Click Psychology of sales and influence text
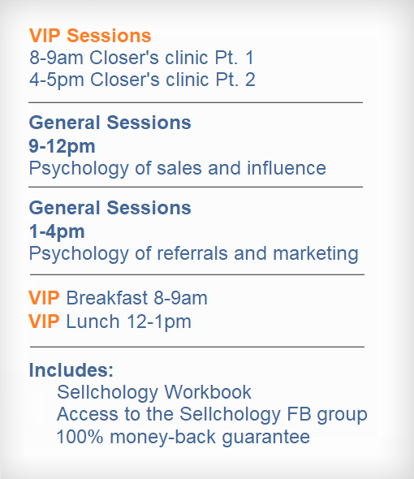This screenshot has width=414, height=479. [x=178, y=168]
